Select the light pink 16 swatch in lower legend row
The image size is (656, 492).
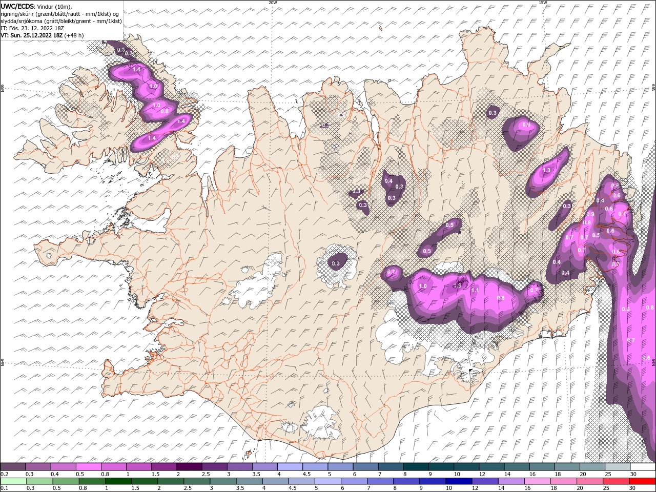click(537, 481)
